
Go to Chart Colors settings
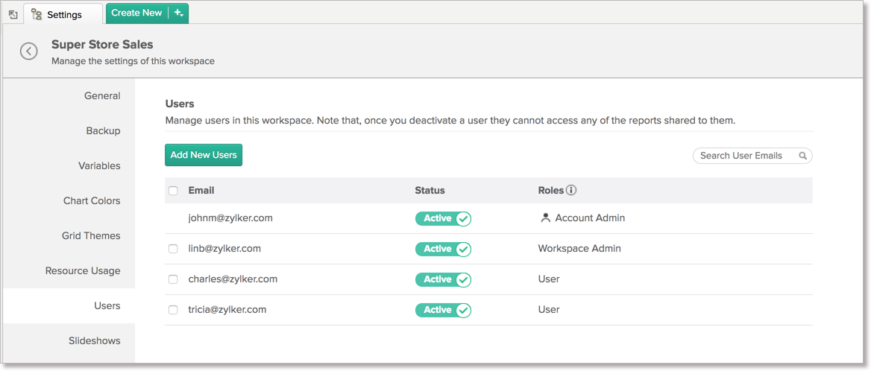(x=91, y=200)
